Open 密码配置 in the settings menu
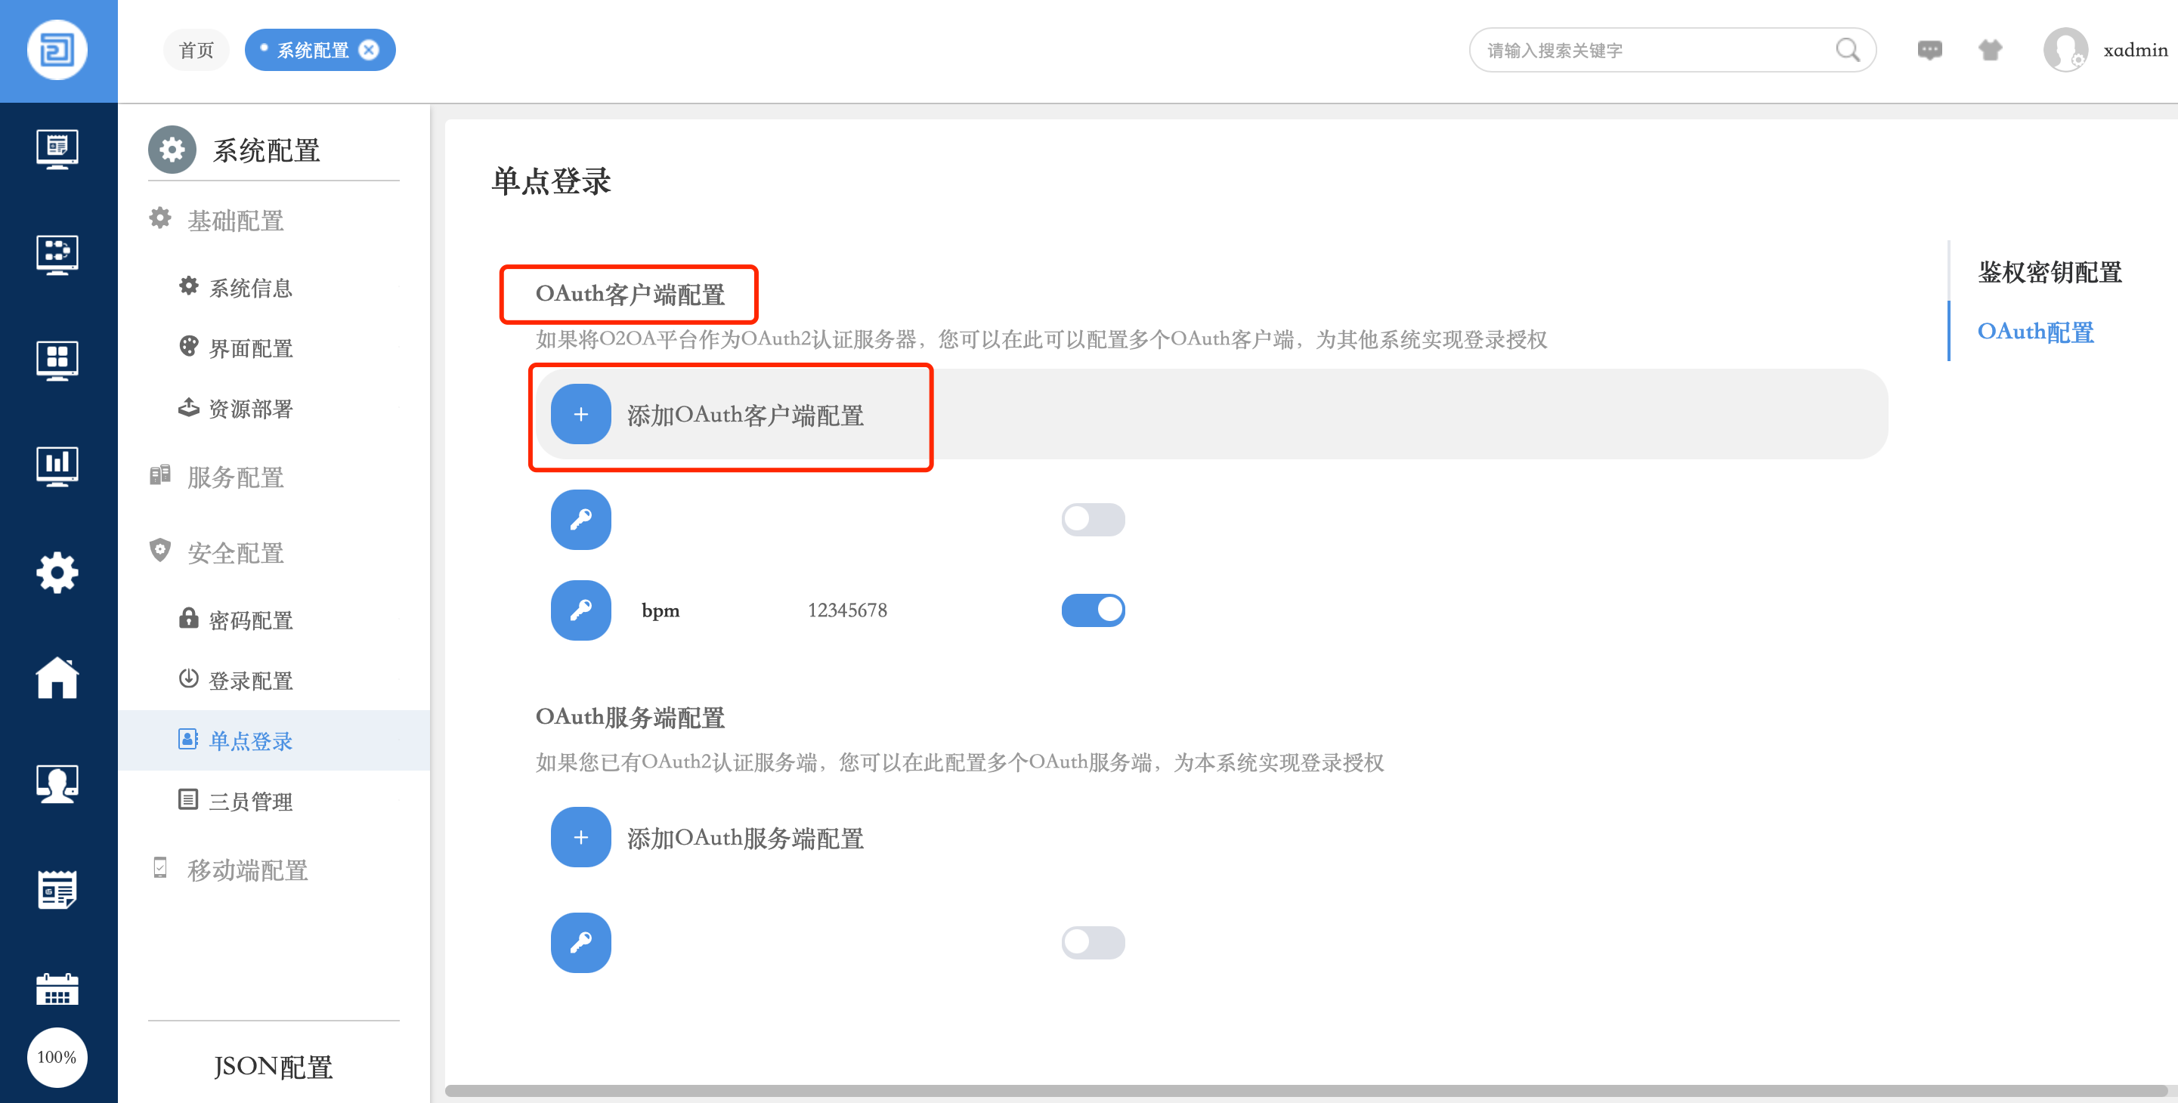2178x1103 pixels. coord(250,620)
